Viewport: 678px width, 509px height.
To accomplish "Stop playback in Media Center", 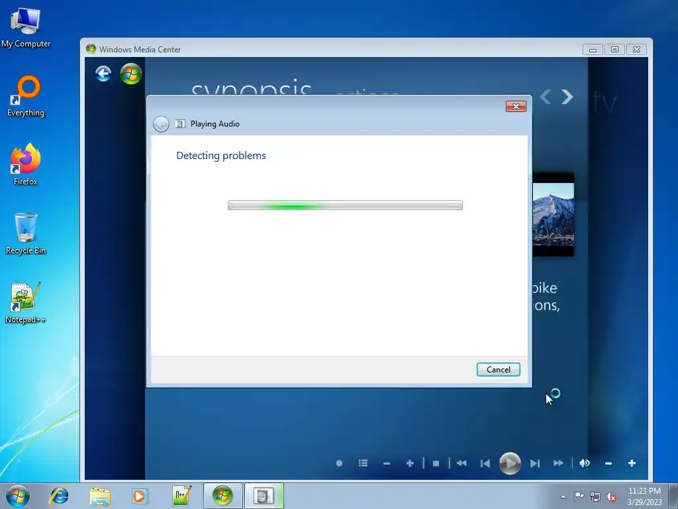I will point(436,463).
